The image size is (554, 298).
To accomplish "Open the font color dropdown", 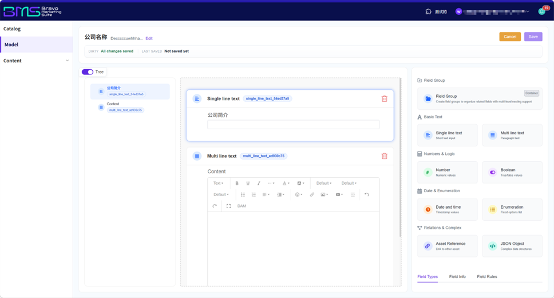I will coord(286,183).
